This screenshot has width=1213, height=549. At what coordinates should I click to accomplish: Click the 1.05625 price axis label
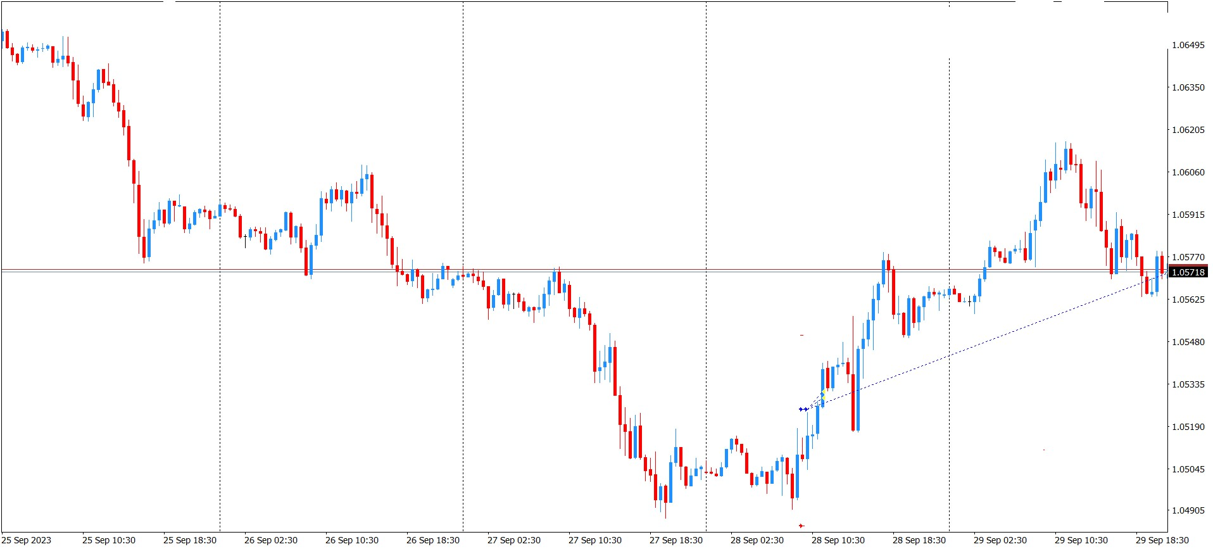pos(1188,300)
